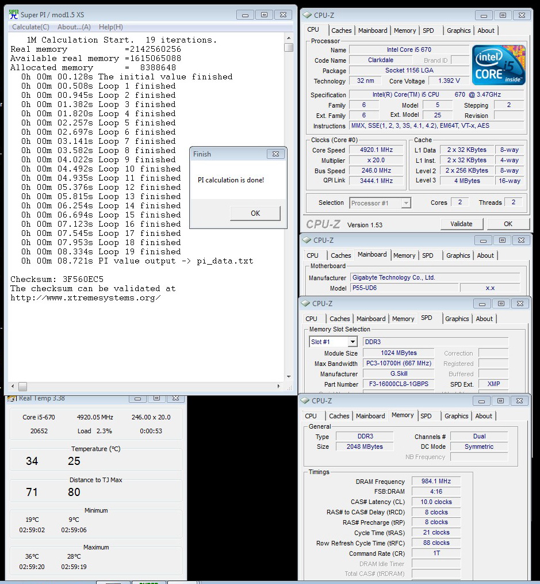Image resolution: width=540 pixels, height=584 pixels.
Task: Select CPU tab in CPU-Z Mainboard window
Action: [313, 255]
